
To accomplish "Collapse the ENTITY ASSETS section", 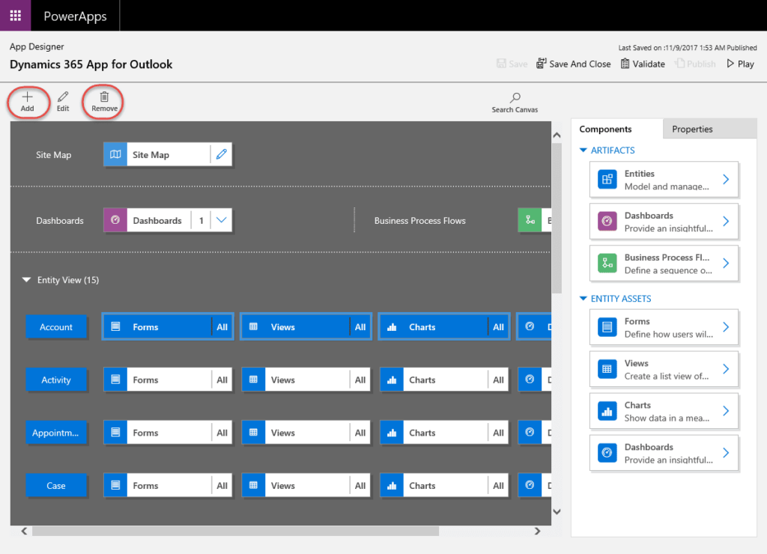I will [x=584, y=299].
